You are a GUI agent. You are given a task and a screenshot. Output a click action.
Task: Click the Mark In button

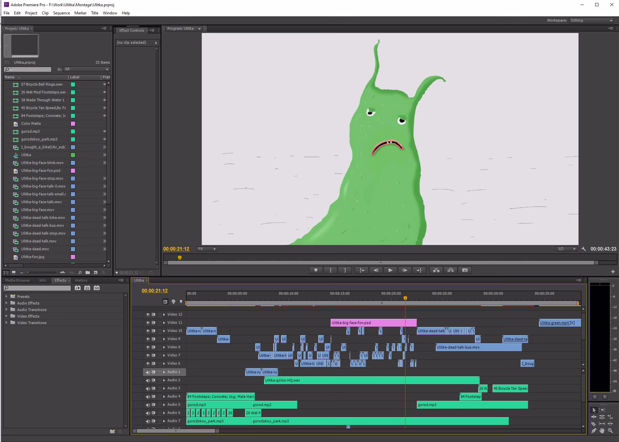[330, 270]
